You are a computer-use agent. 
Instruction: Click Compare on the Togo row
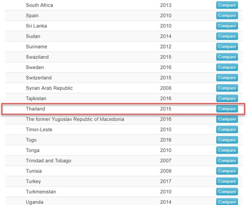(x=227, y=140)
